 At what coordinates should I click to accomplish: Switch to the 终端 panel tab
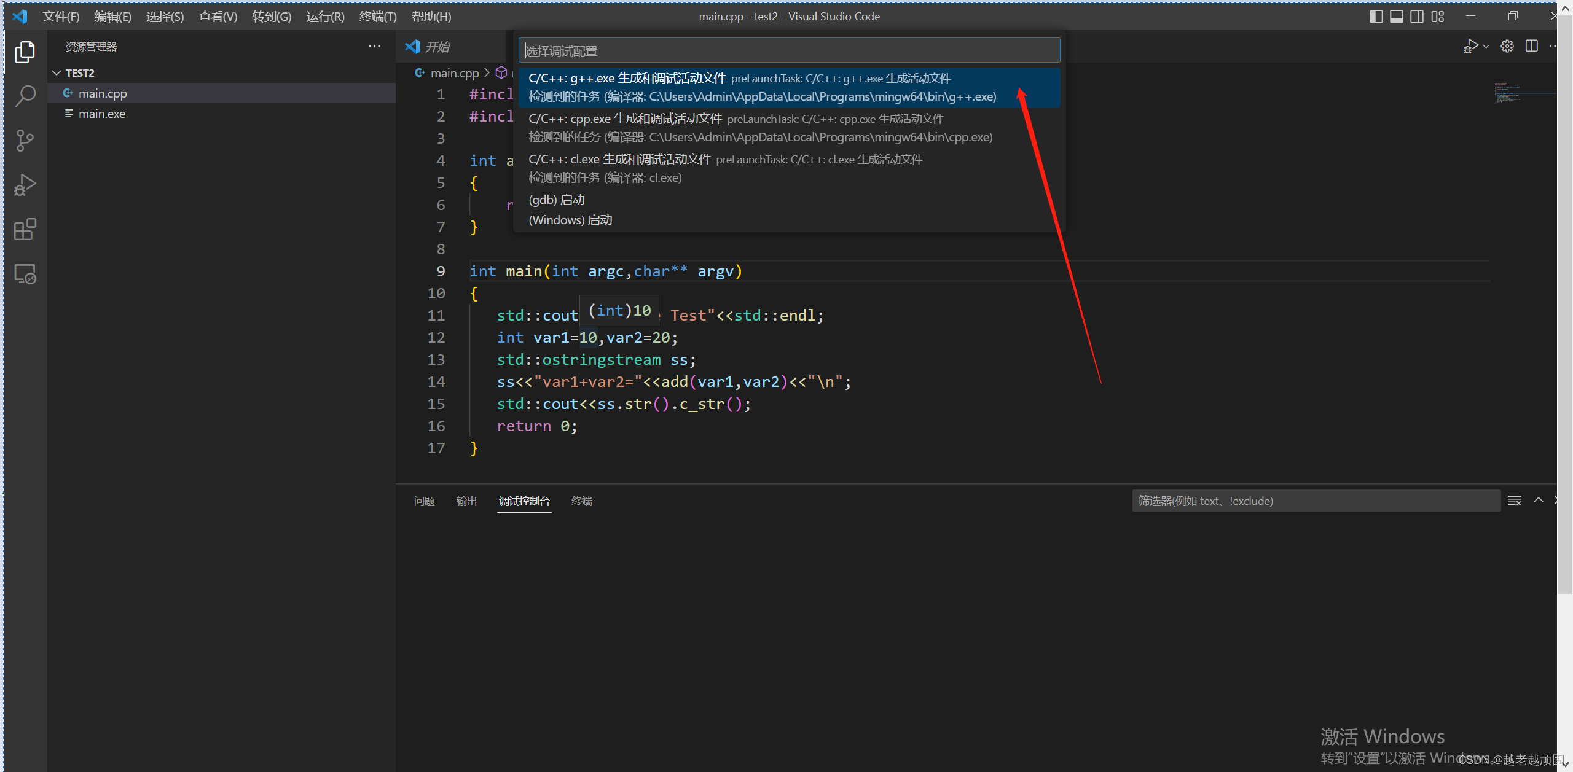tap(582, 501)
